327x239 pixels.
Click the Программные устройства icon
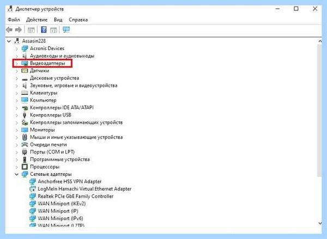pos(25,160)
